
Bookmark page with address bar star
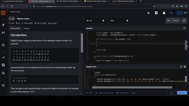[154, 6]
